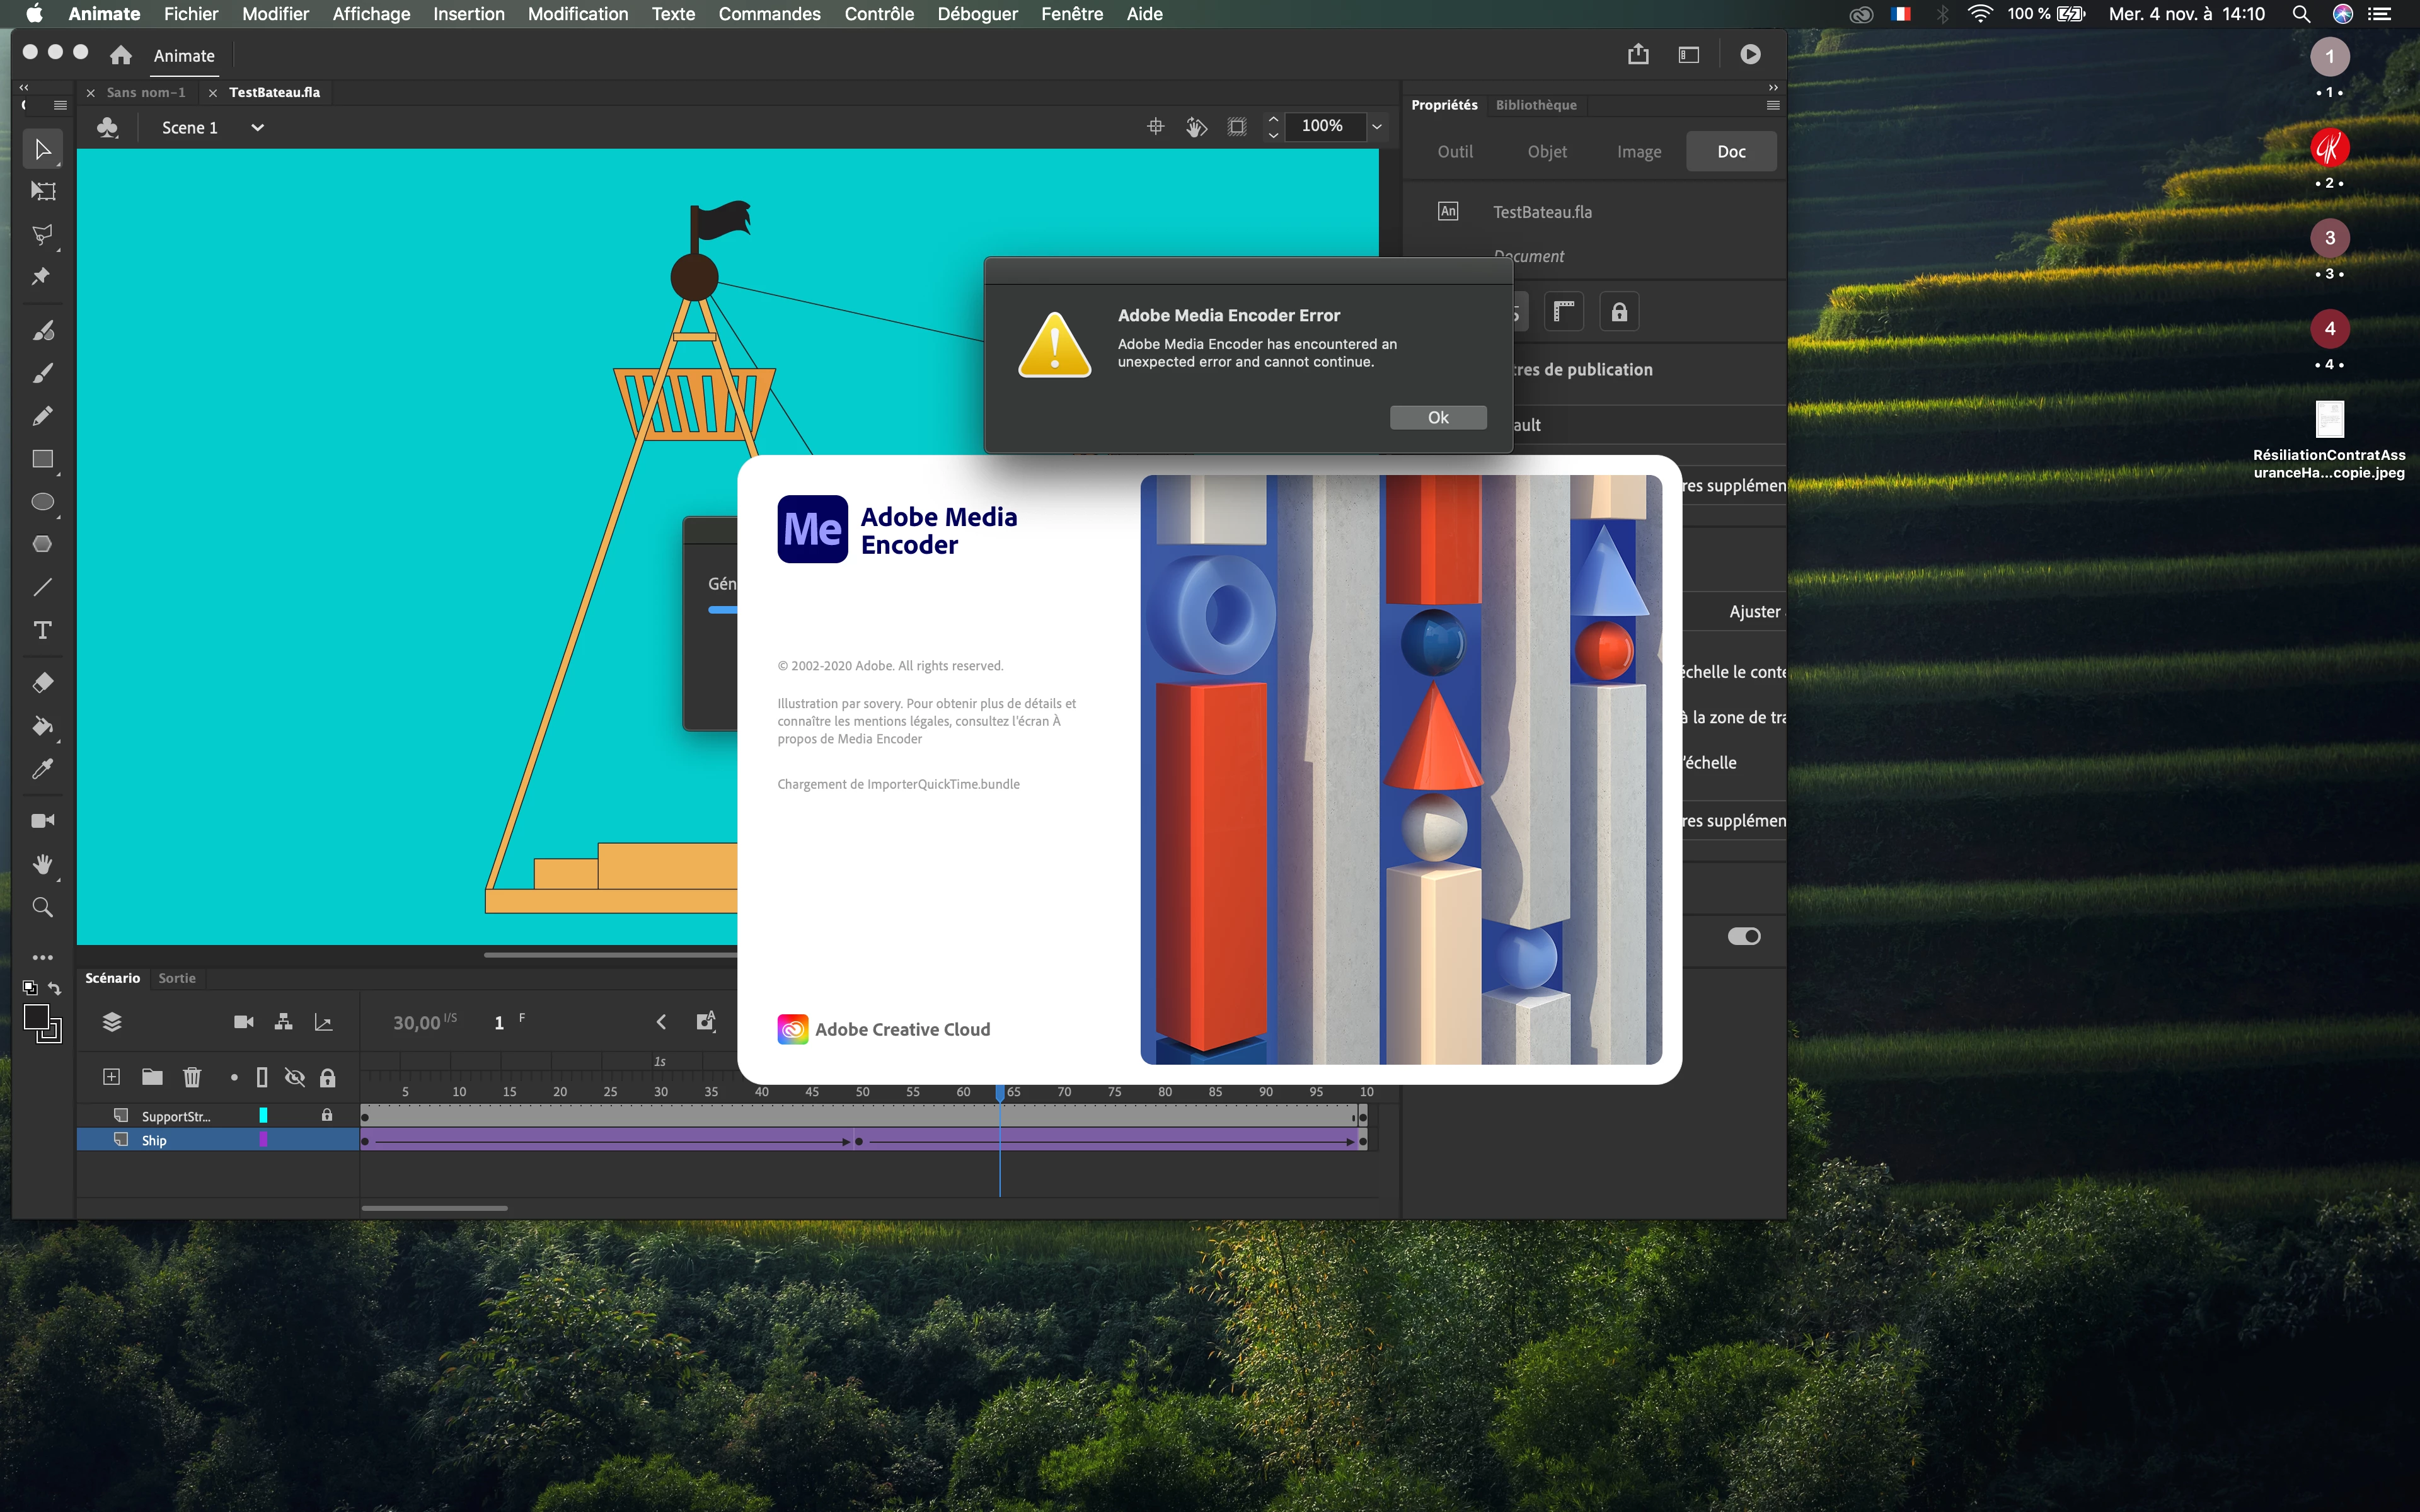This screenshot has height=1512, width=2420.
Task: Switch to the Objet properties tab
Action: 1547,152
